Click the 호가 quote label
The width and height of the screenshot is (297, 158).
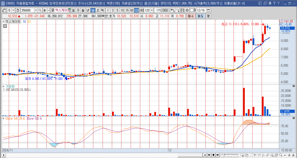112,16
